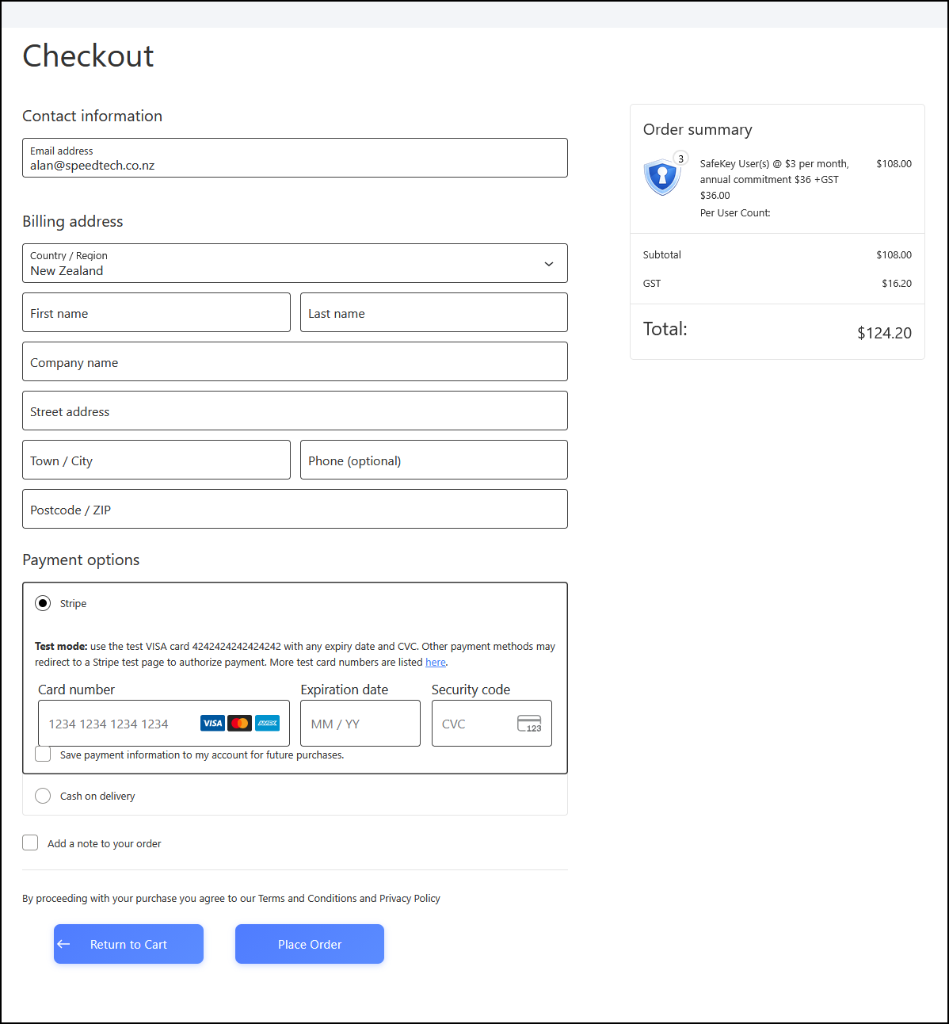Image resolution: width=949 pixels, height=1024 pixels.
Task: Tick the Add a note checkbox
Action: click(30, 843)
